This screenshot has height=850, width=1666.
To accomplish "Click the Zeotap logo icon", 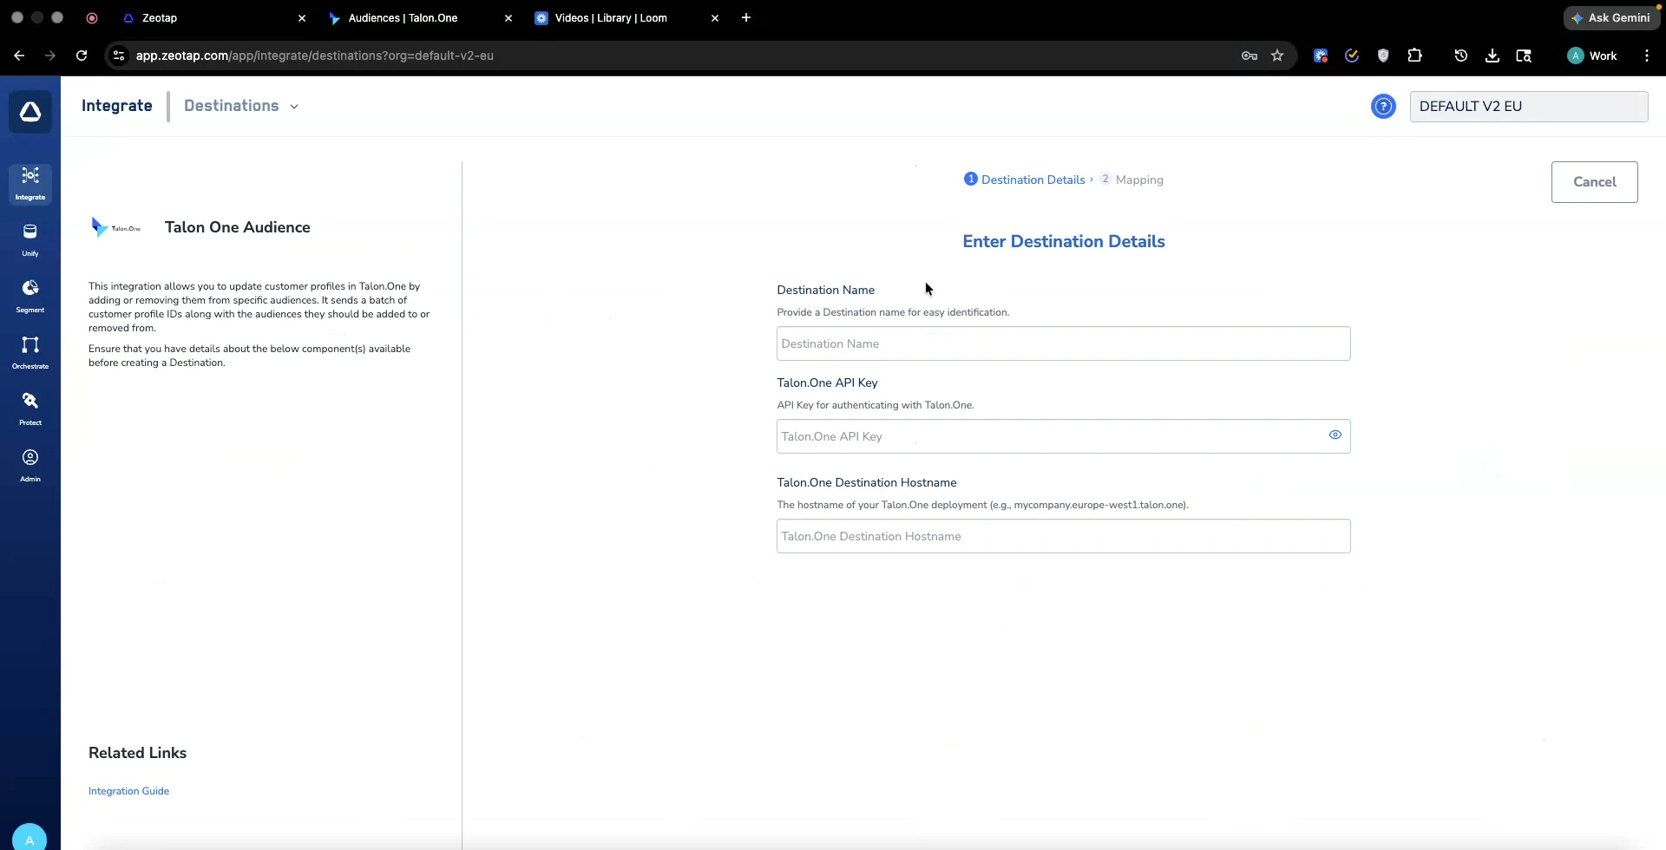I will coord(30,112).
